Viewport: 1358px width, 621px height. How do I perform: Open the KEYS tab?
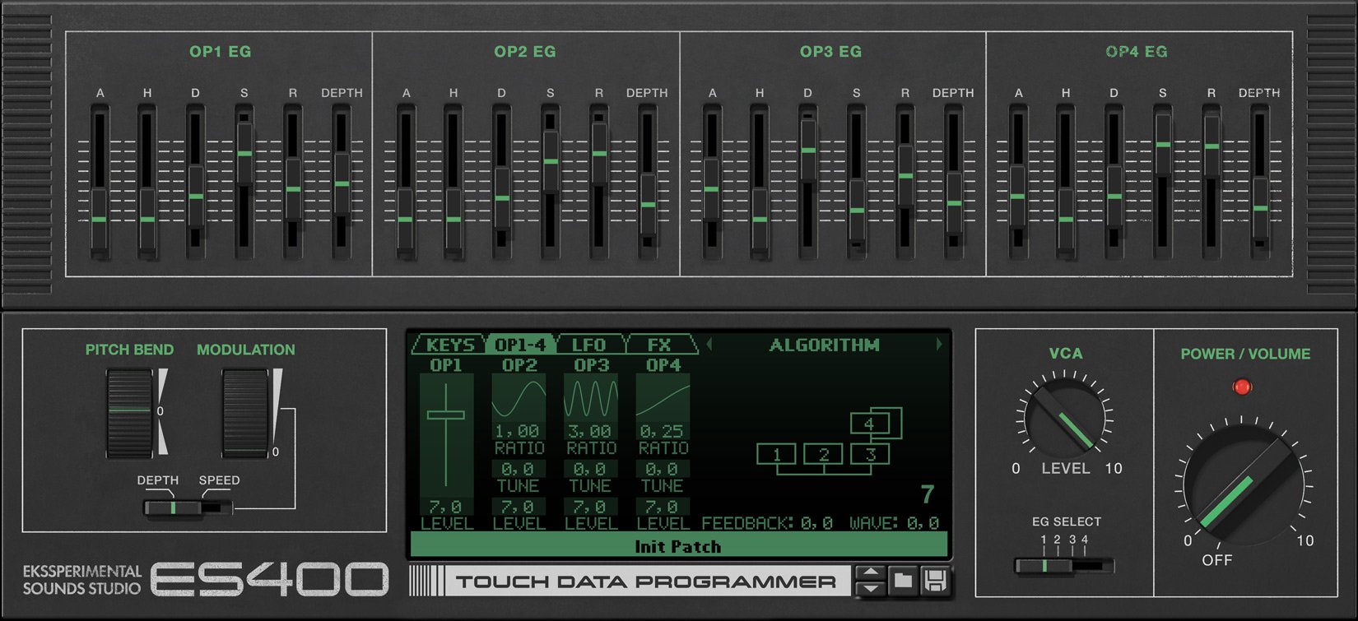[449, 345]
